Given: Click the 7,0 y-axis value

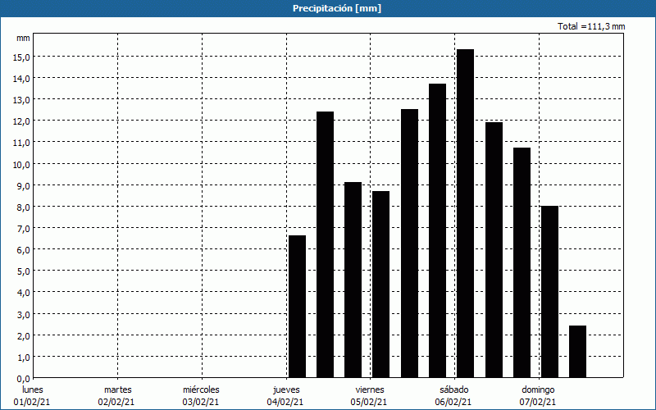Looking at the screenshot, I should pyautogui.click(x=23, y=229).
